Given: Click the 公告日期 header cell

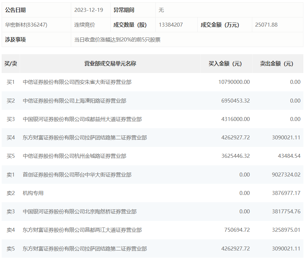Looking at the screenshot, I should coord(16,10).
